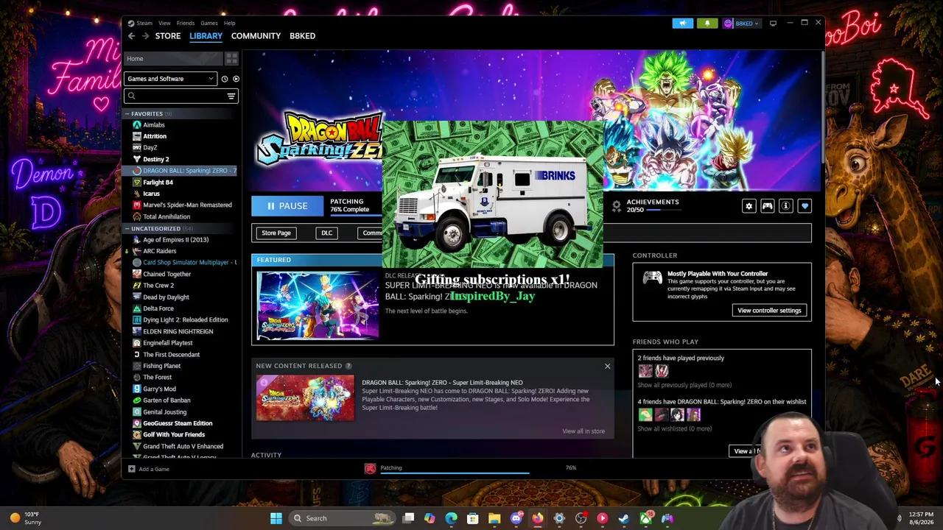Open the Friends menu
This screenshot has width=943, height=530.
coord(186,23)
